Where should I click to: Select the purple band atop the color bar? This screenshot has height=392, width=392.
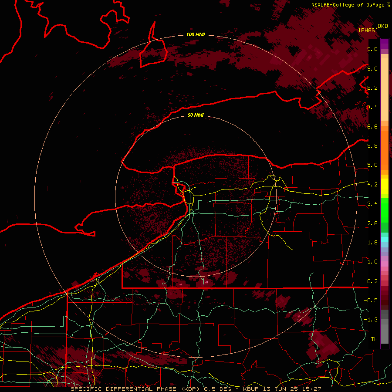[385, 44]
